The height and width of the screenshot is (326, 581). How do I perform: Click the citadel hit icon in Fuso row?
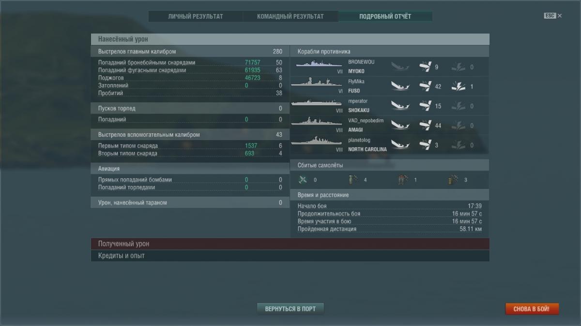[458, 87]
